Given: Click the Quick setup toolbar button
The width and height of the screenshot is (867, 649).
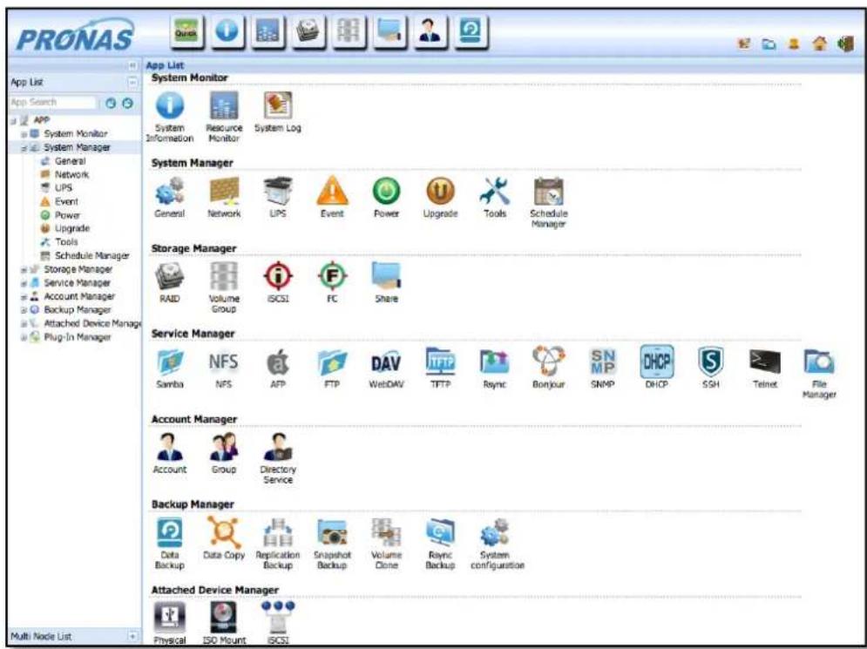Looking at the screenshot, I should tap(186, 32).
